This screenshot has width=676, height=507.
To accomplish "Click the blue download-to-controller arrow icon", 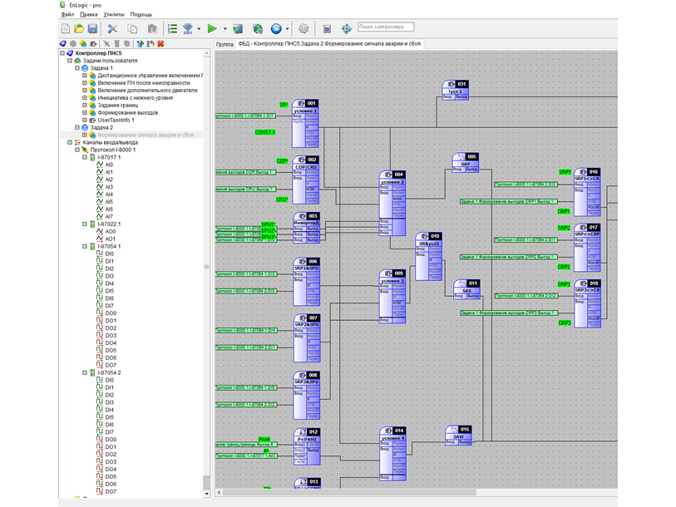I will [188, 29].
